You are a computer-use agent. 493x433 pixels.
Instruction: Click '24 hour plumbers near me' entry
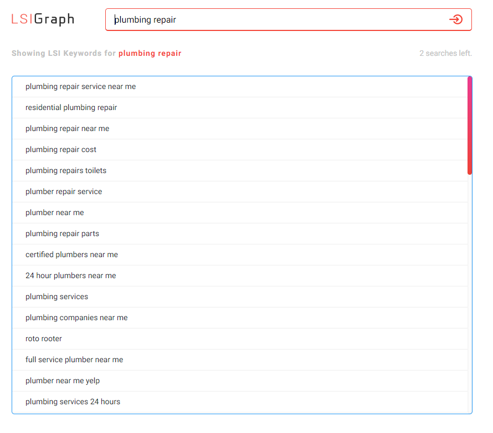click(x=70, y=275)
